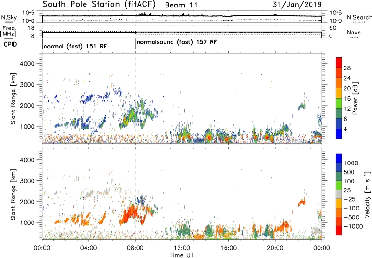Click the '4000' tick on power panel

point(27,64)
